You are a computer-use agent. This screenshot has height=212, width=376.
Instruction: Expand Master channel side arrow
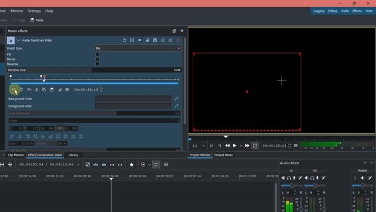click(355, 178)
